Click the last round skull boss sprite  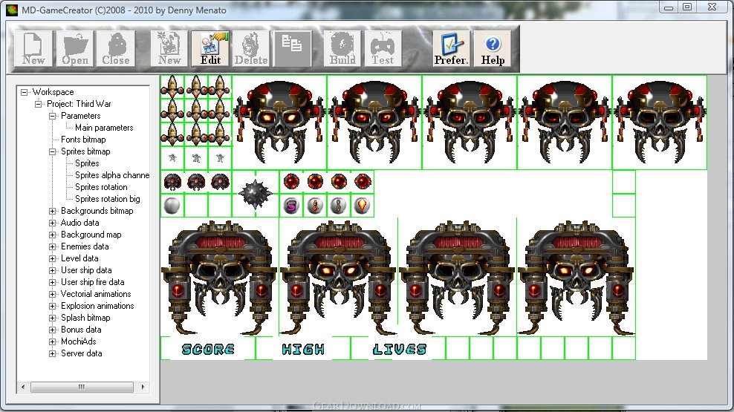click(x=660, y=122)
